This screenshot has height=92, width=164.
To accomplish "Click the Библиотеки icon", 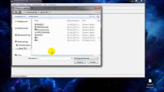I will click(x=16, y=28).
